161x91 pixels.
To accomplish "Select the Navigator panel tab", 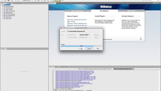I will tap(4, 49).
